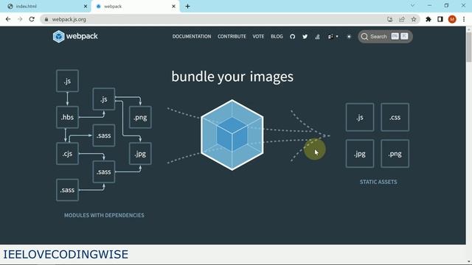Click the share page icon

(402, 19)
